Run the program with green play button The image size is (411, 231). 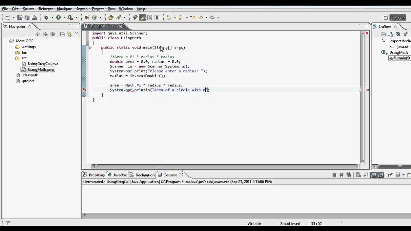pyautogui.click(x=58, y=18)
